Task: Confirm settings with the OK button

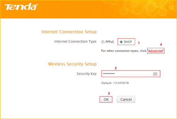Action: [106, 99]
